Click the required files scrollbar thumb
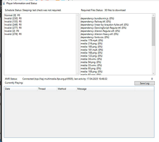The image size is (159, 142). coord(153,31)
